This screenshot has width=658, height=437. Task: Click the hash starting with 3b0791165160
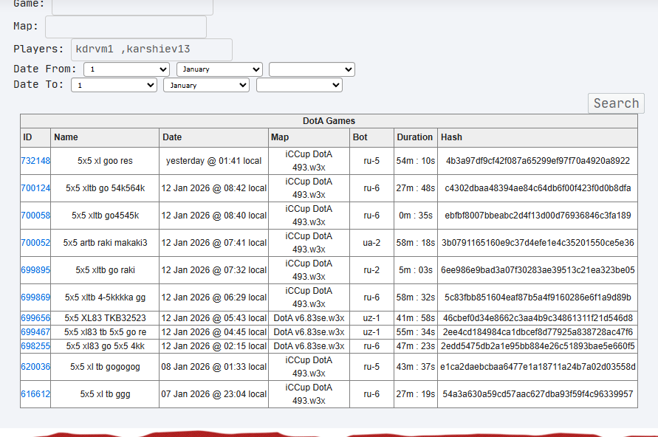(538, 242)
